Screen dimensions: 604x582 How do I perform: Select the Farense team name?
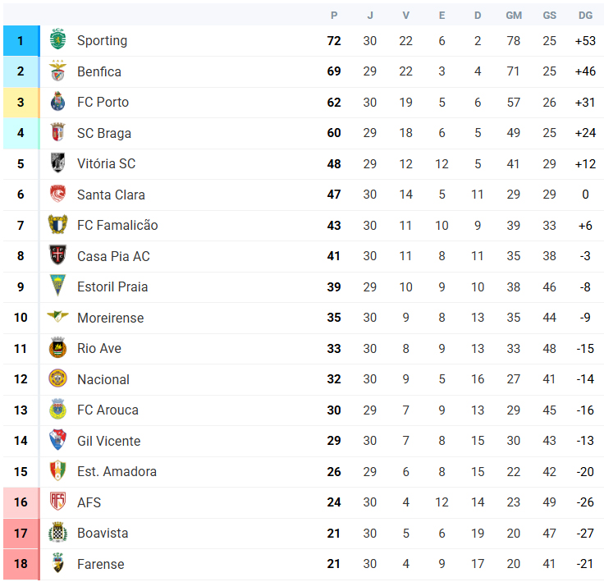tap(101, 564)
